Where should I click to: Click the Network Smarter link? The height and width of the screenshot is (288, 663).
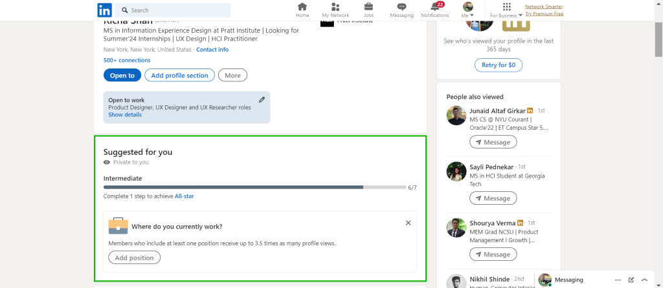[544, 6]
